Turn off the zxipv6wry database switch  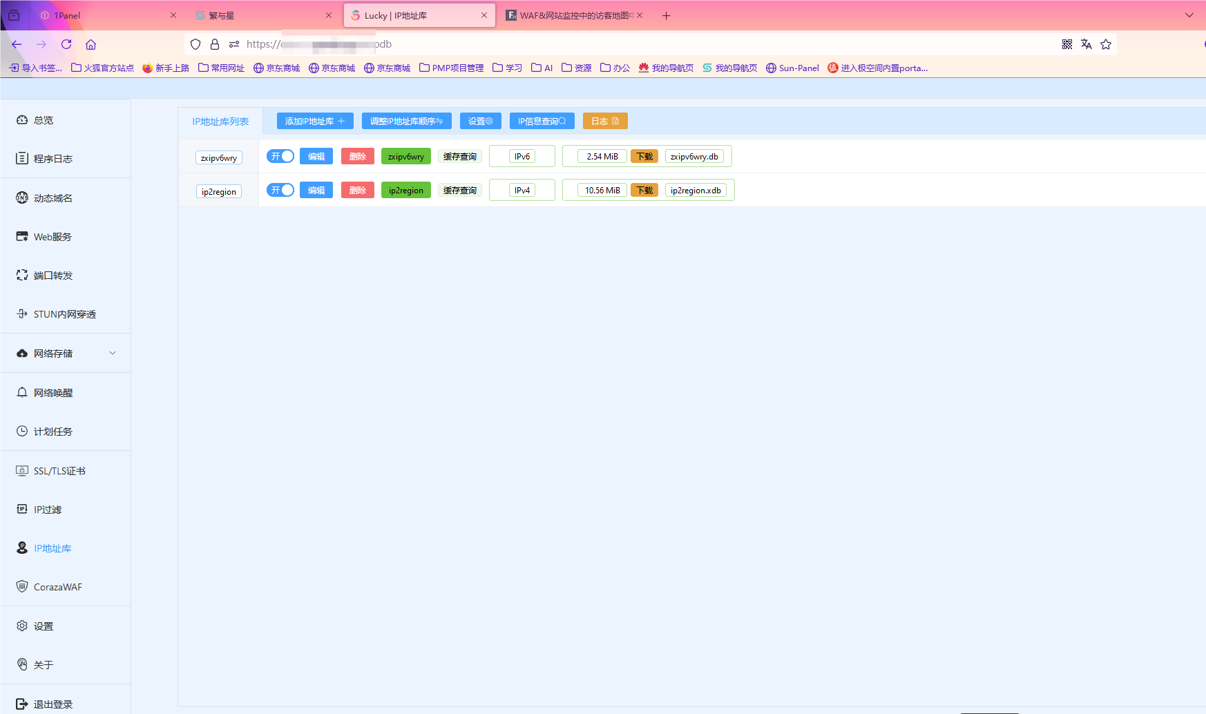tap(280, 156)
